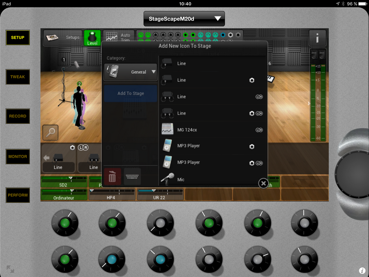Click the UR 22 channel level slider
369x277 pixels.
tap(160, 192)
